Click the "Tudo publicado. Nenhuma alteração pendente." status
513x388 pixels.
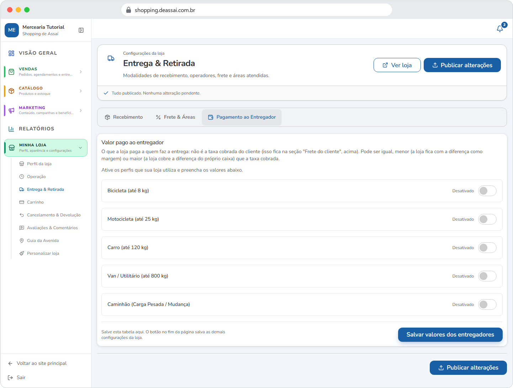(x=156, y=93)
